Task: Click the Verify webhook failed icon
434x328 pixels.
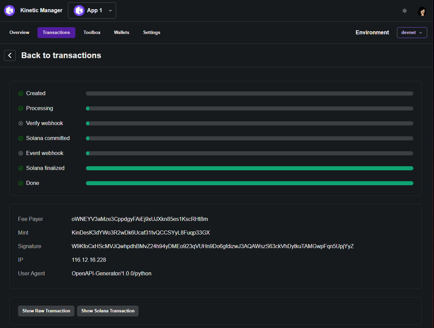Action: coord(21,123)
